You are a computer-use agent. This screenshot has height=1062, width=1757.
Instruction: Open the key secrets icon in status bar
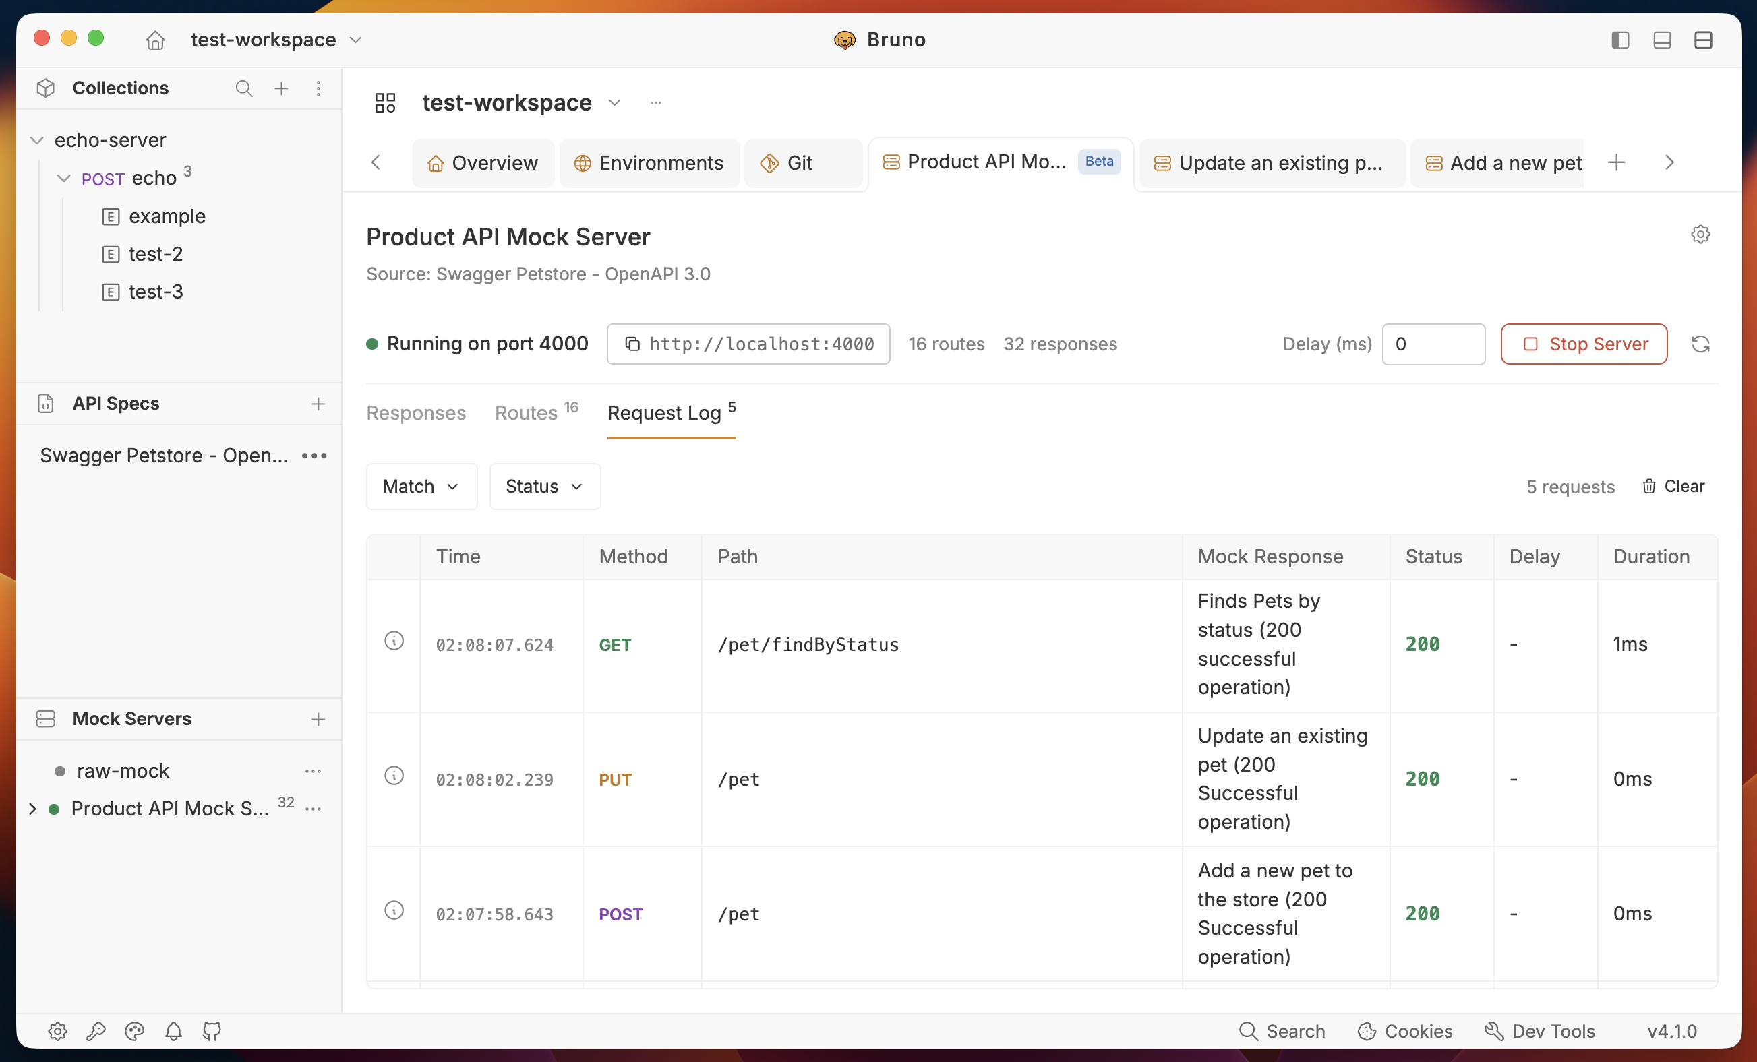[96, 1032]
